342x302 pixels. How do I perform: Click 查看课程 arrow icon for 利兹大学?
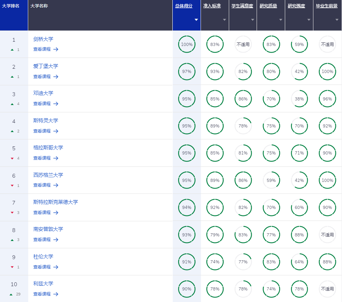point(56,294)
